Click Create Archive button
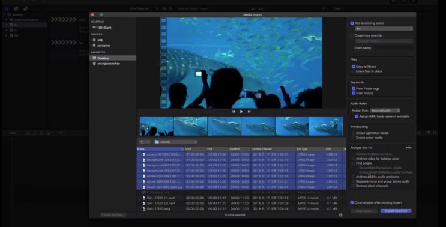The image size is (446, 227). click(x=113, y=215)
